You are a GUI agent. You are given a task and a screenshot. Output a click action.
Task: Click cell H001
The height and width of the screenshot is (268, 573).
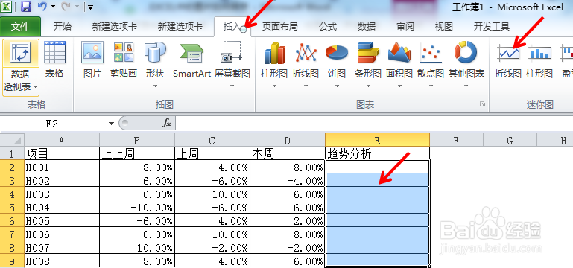tap(62, 167)
